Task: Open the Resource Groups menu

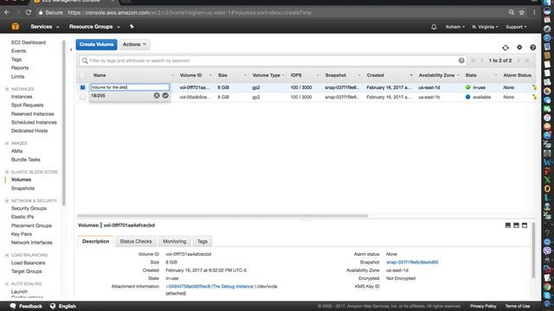Action: 94,27
